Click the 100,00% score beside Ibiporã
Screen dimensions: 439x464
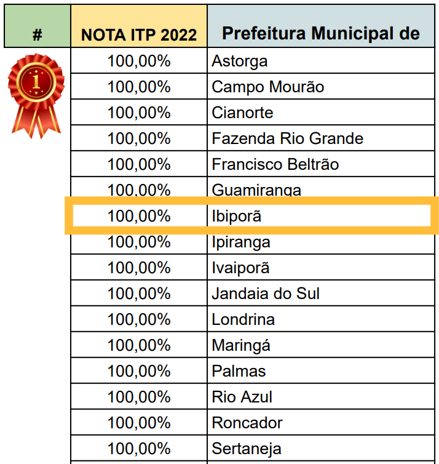pos(139,216)
